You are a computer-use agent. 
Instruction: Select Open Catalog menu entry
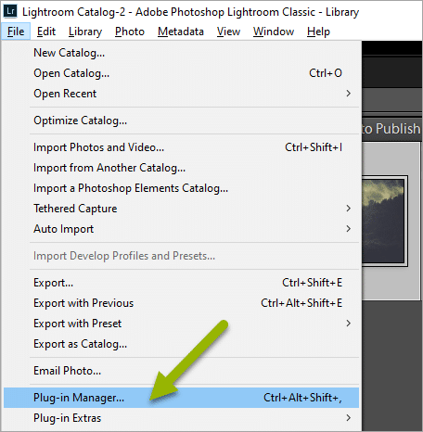(181, 73)
